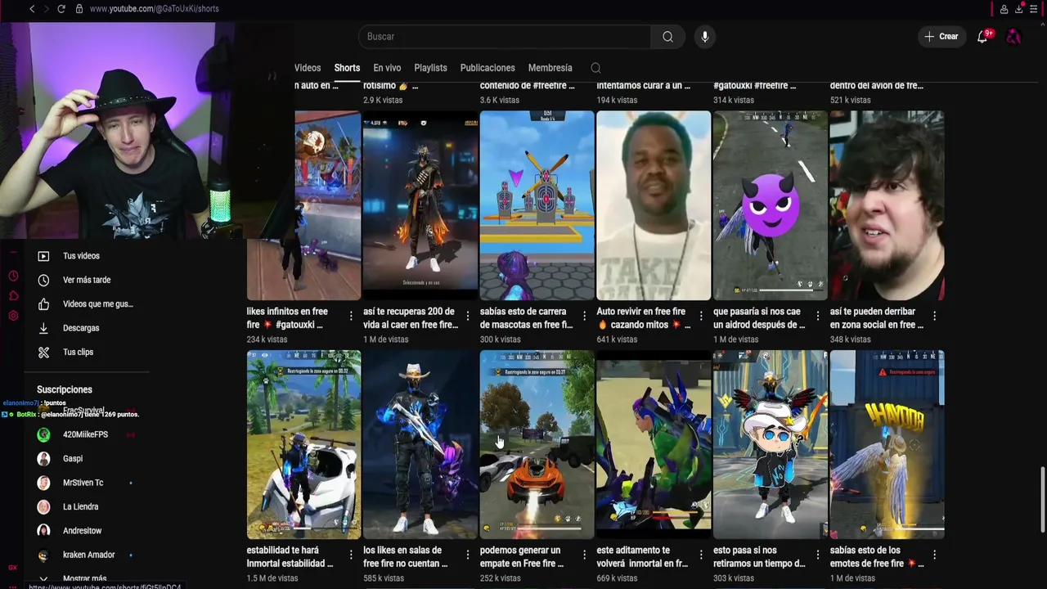Viewport: 1047px width, 589px height.
Task: Select the Shorts tab
Action: 347,68
